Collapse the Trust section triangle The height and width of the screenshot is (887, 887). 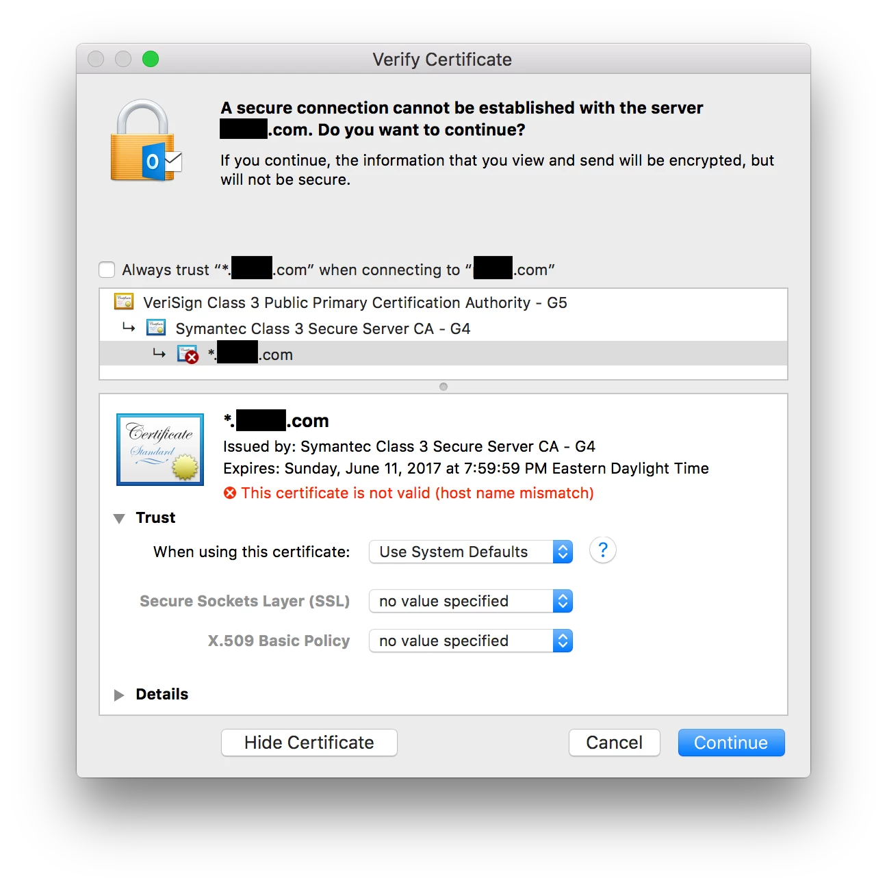point(119,518)
